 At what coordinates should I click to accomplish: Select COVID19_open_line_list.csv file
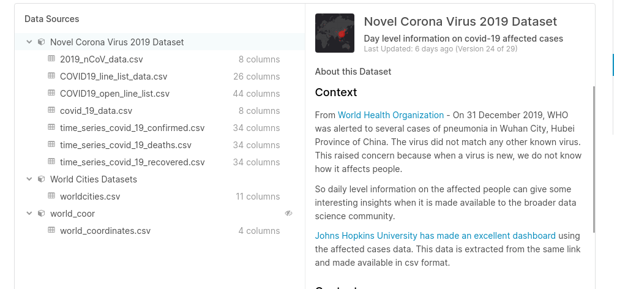coord(114,94)
